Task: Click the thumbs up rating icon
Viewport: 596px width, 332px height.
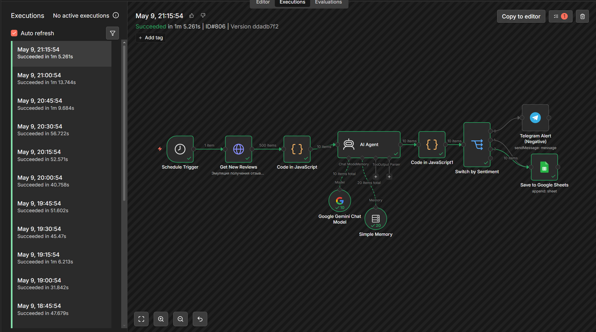Action: pyautogui.click(x=192, y=16)
